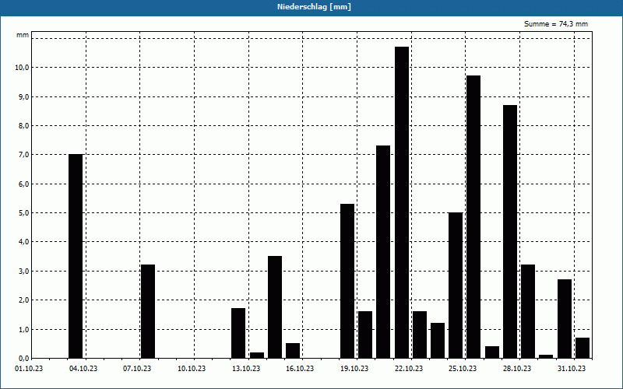
Task: Click the bar reaching about 1,7 mm
Action: tap(238, 334)
